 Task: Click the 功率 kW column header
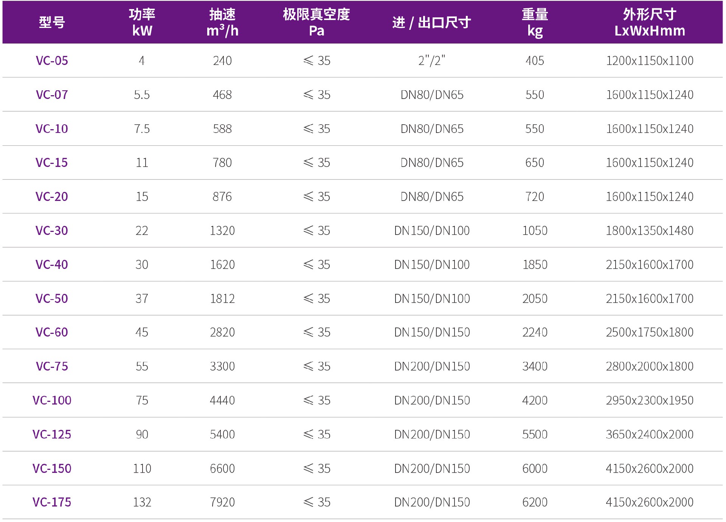coord(142,23)
